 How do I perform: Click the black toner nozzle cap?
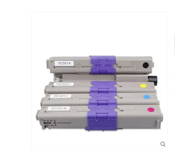click(x=153, y=79)
